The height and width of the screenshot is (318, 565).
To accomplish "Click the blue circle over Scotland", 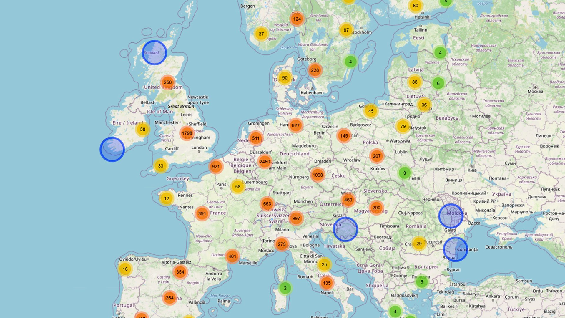I will tap(154, 53).
